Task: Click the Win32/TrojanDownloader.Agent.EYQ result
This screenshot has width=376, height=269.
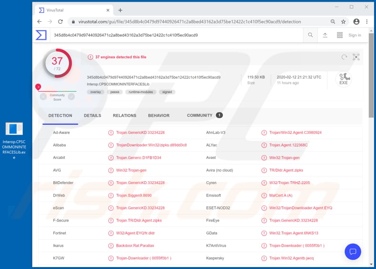Action: pyautogui.click(x=301, y=208)
